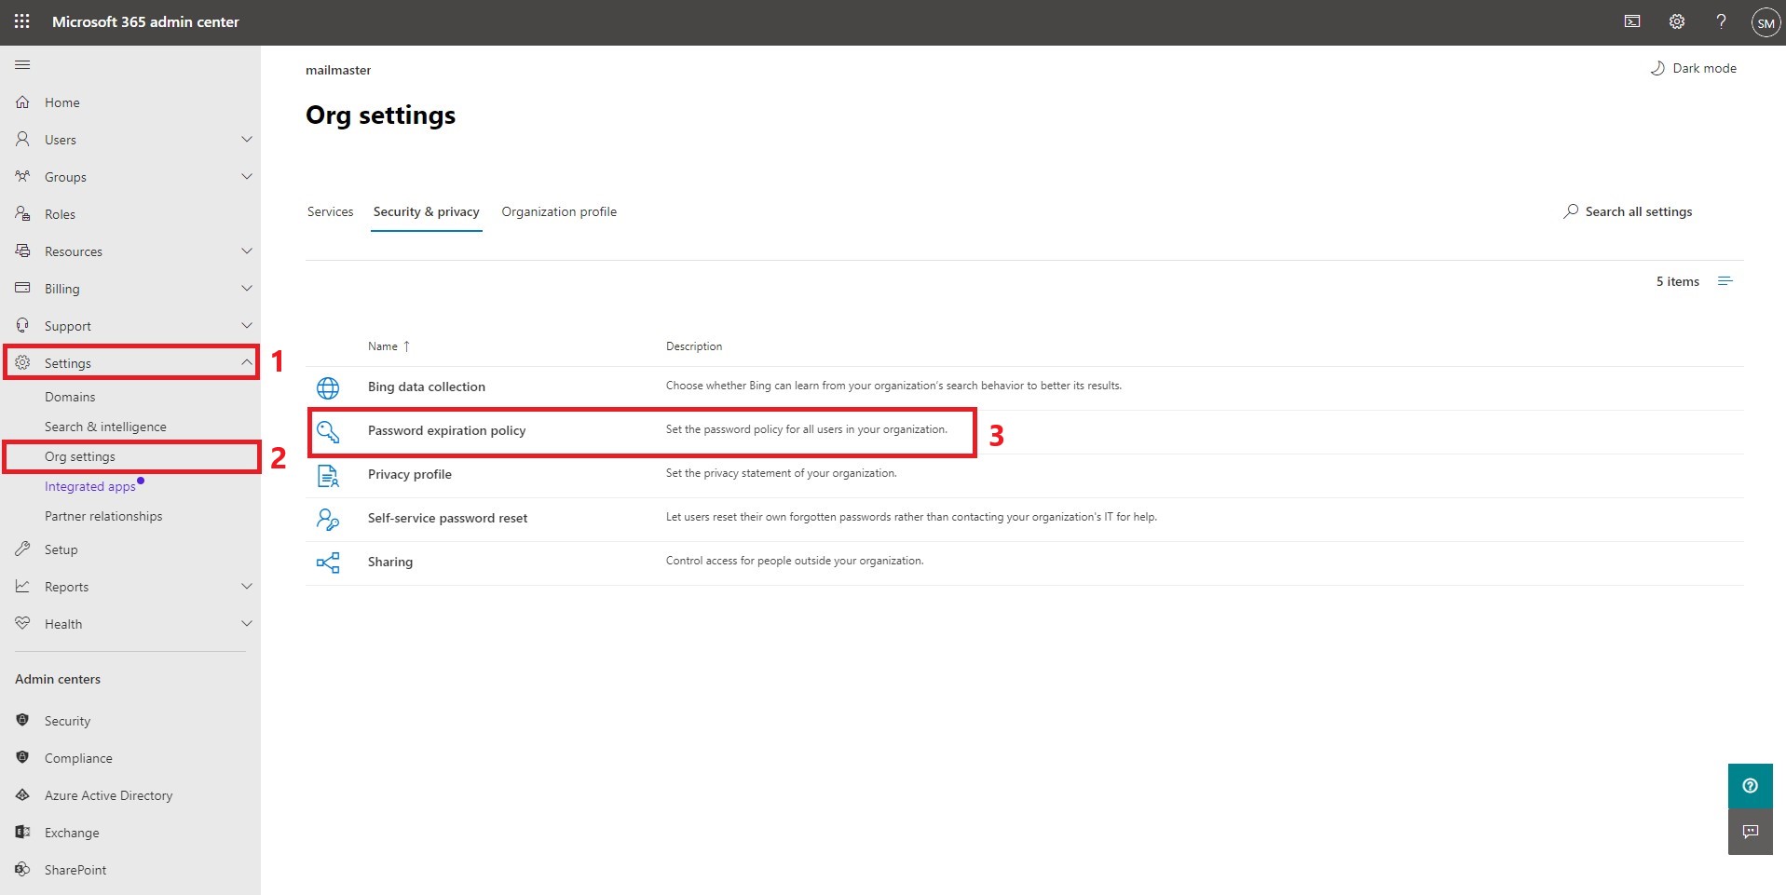Screen dimensions: 1786x895
Task: Click the Password expiration policy key icon
Action: pyautogui.click(x=328, y=431)
